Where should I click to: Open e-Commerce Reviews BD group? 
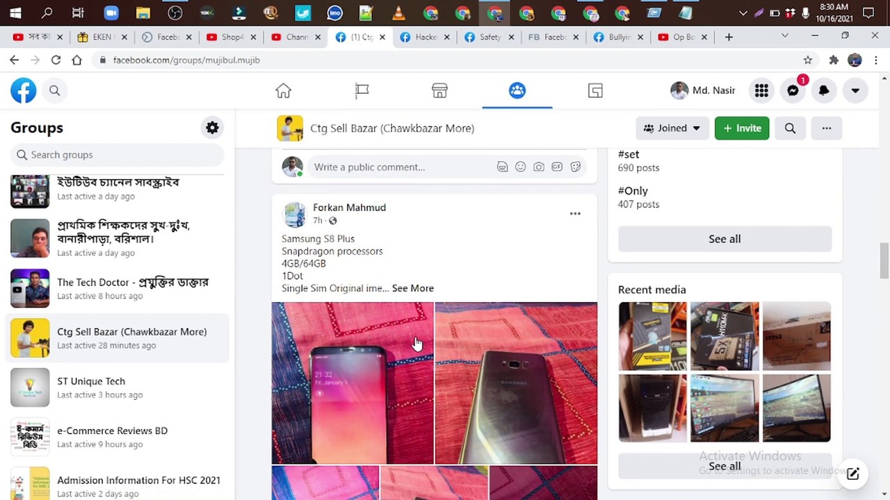point(117,437)
